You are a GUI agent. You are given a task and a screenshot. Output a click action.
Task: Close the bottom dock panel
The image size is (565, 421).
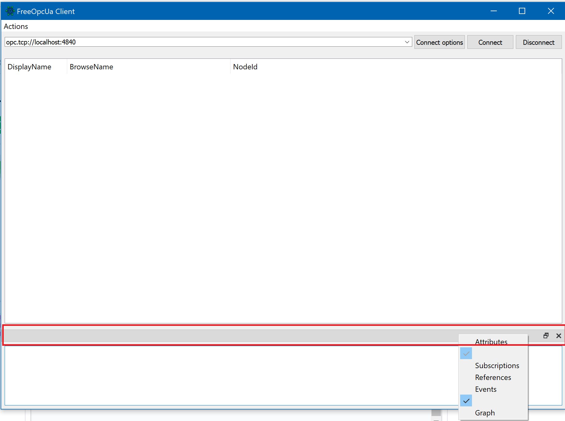pos(559,335)
